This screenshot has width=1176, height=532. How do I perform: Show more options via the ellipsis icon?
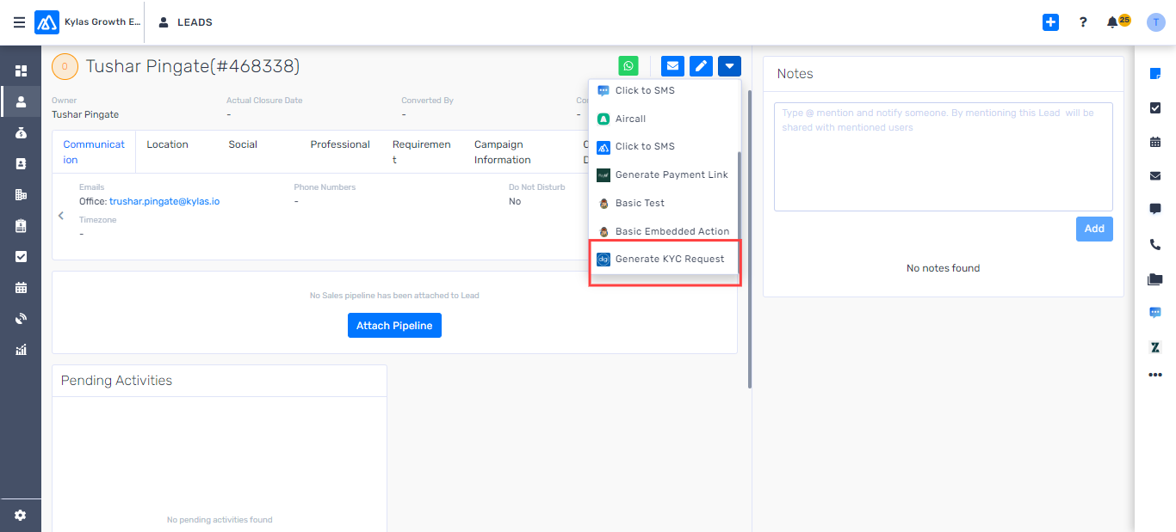point(1154,374)
